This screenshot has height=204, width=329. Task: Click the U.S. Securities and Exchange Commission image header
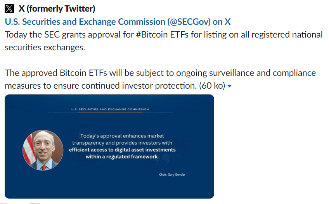[x=110, y=109]
